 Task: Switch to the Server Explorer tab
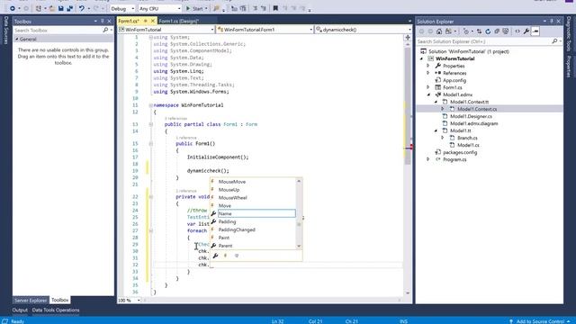point(31,300)
